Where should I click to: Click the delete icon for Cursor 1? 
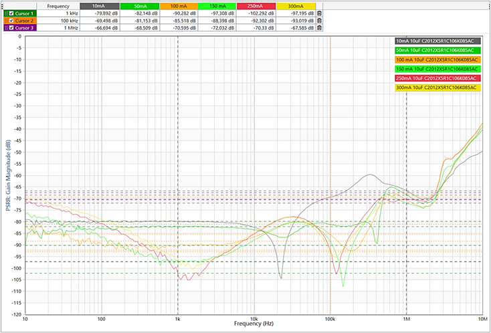320,13
